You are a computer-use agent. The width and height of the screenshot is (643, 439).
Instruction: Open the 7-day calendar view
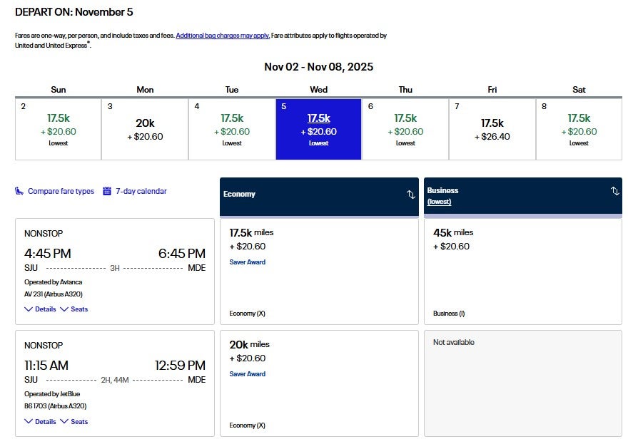click(141, 191)
